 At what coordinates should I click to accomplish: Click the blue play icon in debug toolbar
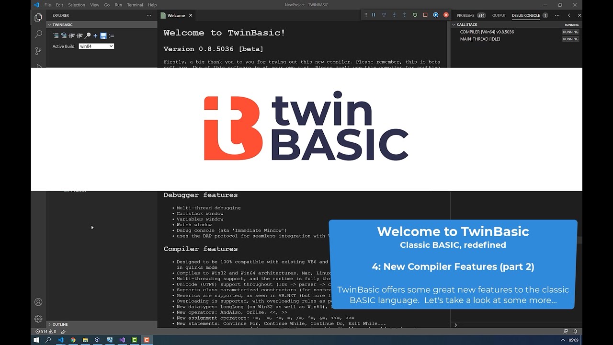coord(436,15)
